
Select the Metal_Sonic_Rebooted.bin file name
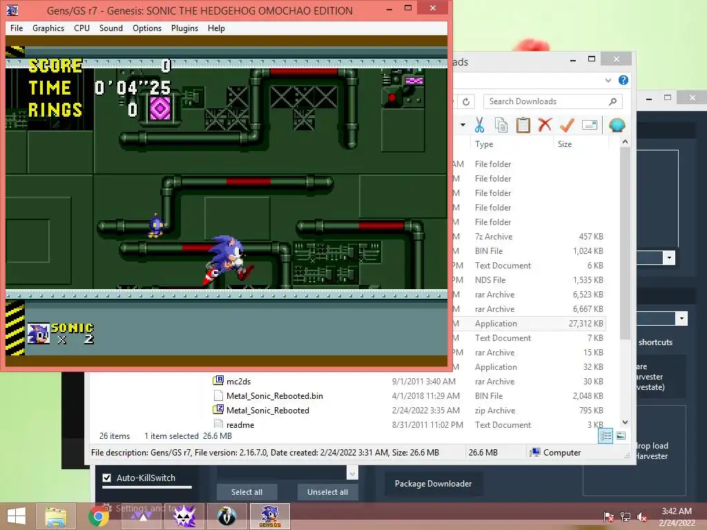point(275,395)
